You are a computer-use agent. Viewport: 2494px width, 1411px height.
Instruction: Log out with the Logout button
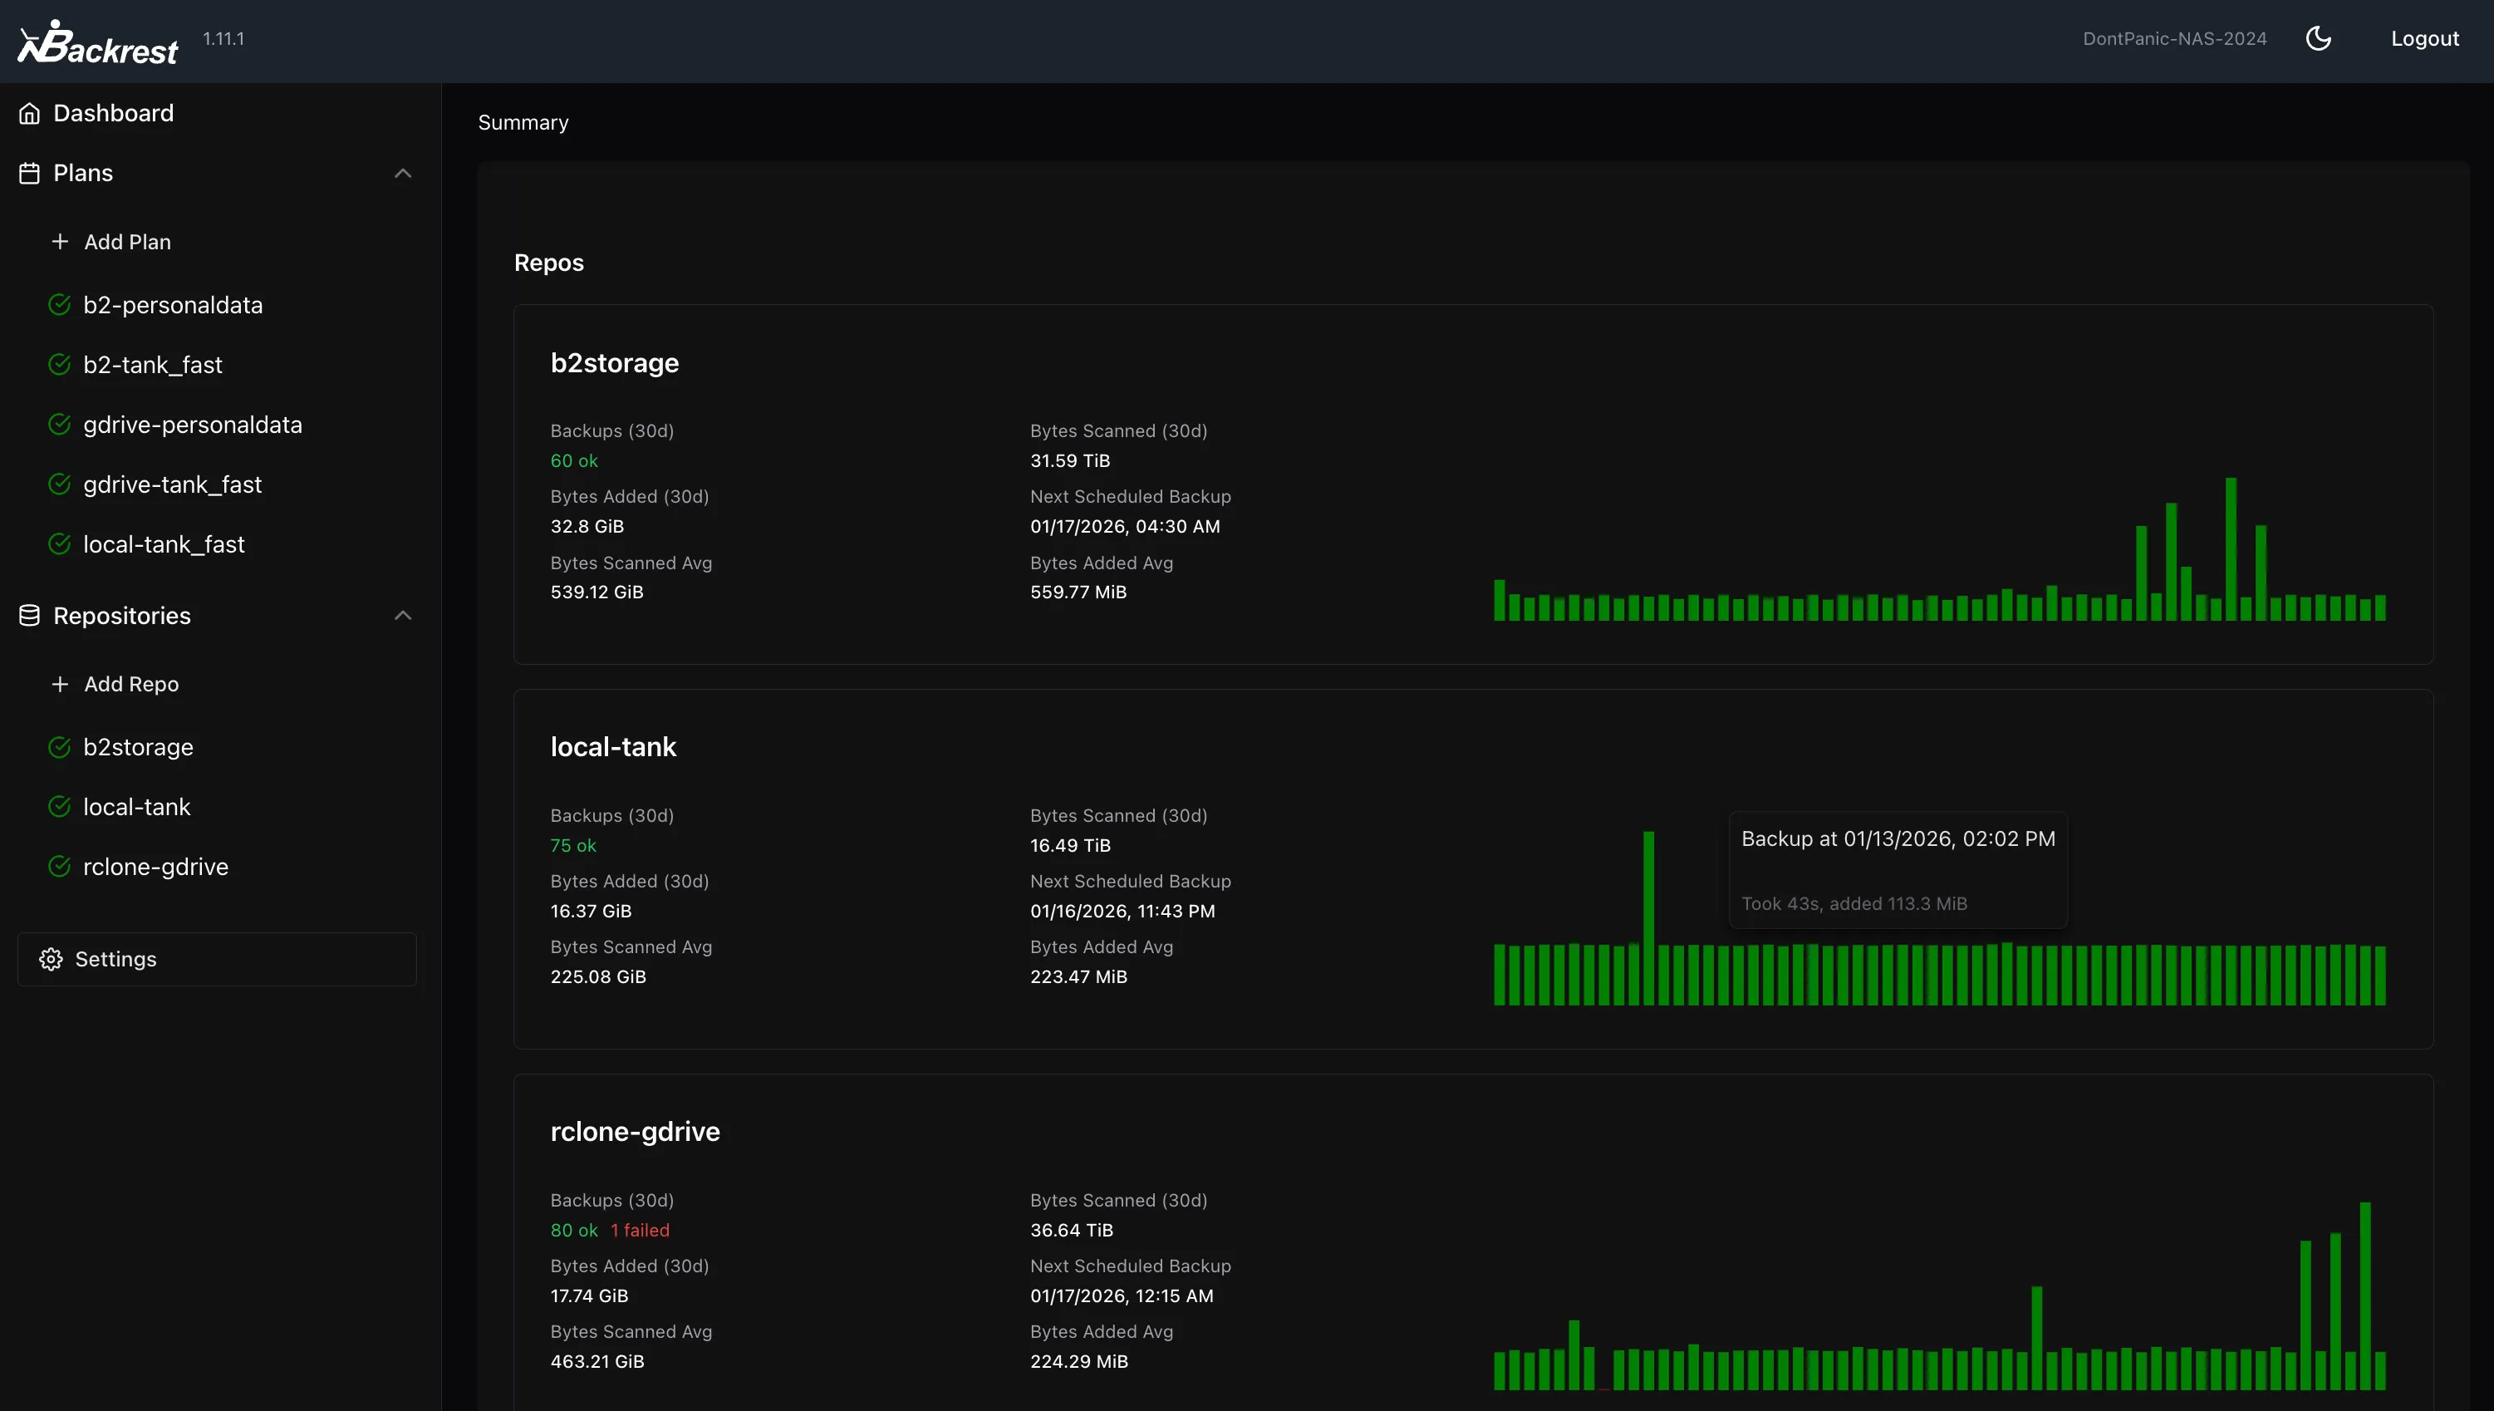tap(2424, 39)
